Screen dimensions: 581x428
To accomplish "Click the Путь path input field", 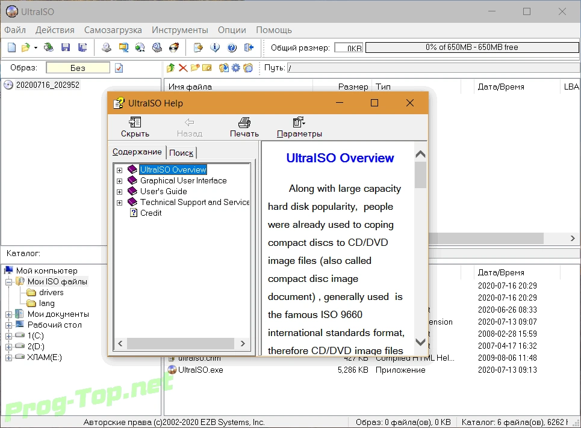I will tap(433, 68).
